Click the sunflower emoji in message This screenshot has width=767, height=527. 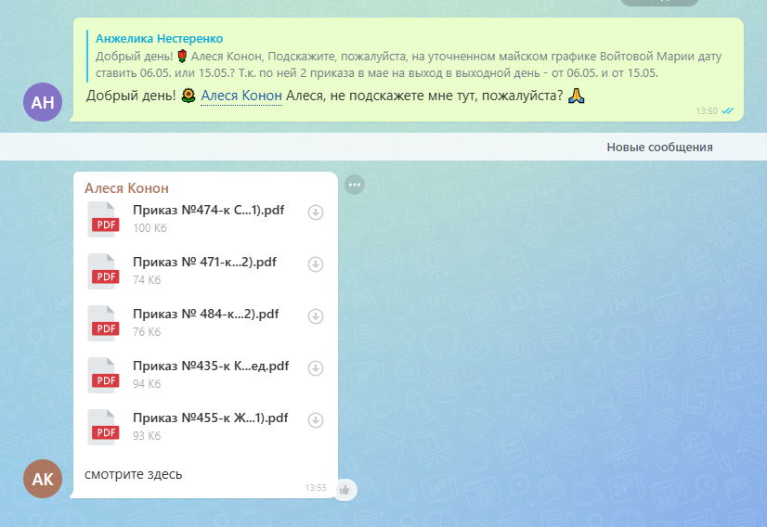click(x=188, y=96)
